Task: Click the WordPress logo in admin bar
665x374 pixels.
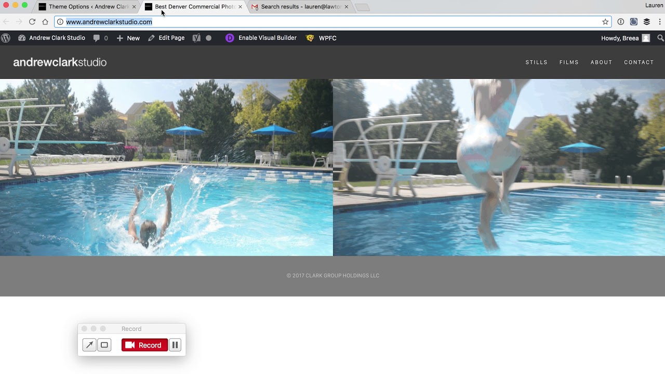Action: 6,38
